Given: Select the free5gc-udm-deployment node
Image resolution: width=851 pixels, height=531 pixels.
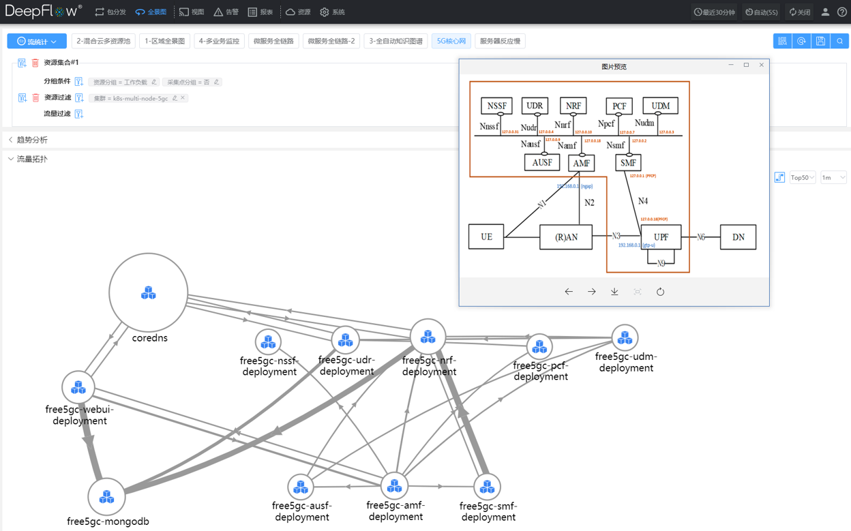Looking at the screenshot, I should pos(625,337).
